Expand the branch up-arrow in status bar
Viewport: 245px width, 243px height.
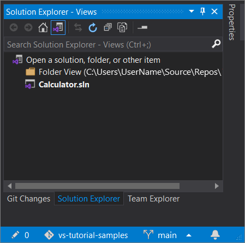tap(189, 235)
